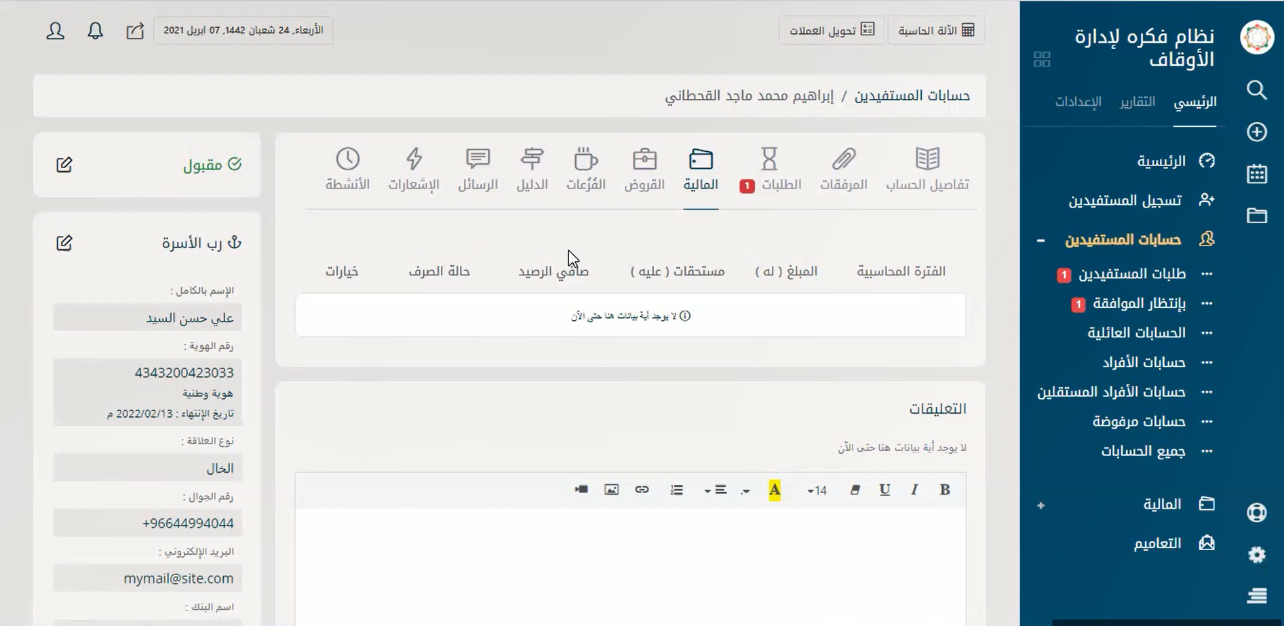Toggle underline formatting in comment editor
Screen dimensions: 1284x626
(884, 490)
